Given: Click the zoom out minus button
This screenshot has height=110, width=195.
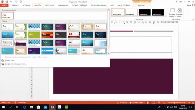Looking at the screenshot, I should point(168,103).
